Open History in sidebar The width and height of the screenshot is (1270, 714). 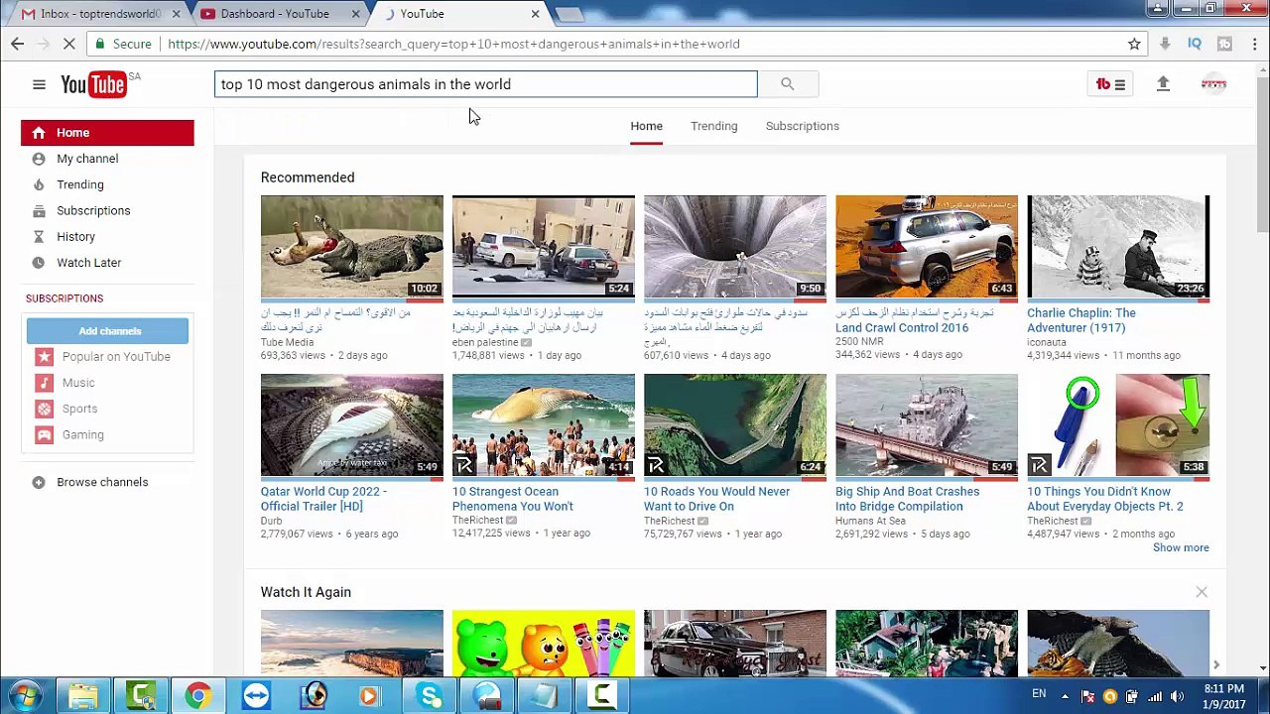coord(76,237)
